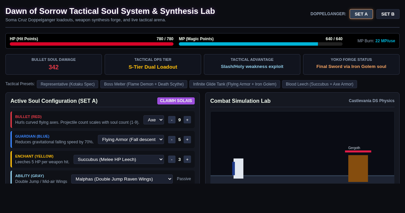Open the Bullet soul Axe dropdown

154,120
